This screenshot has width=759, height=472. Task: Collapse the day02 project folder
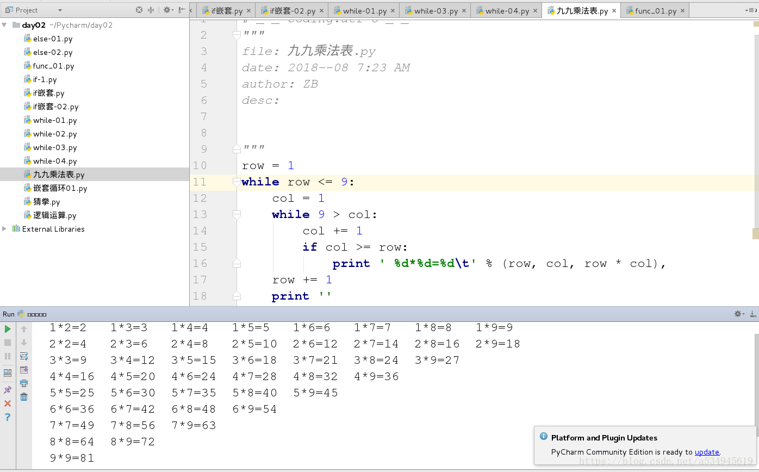coord(5,25)
